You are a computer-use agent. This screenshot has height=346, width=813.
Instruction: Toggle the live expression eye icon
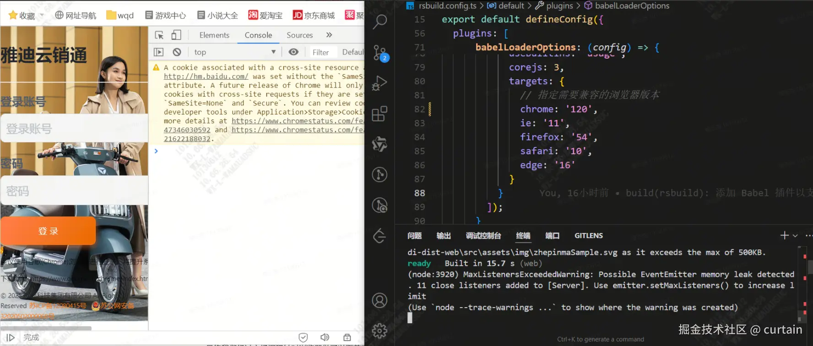pyautogui.click(x=293, y=52)
